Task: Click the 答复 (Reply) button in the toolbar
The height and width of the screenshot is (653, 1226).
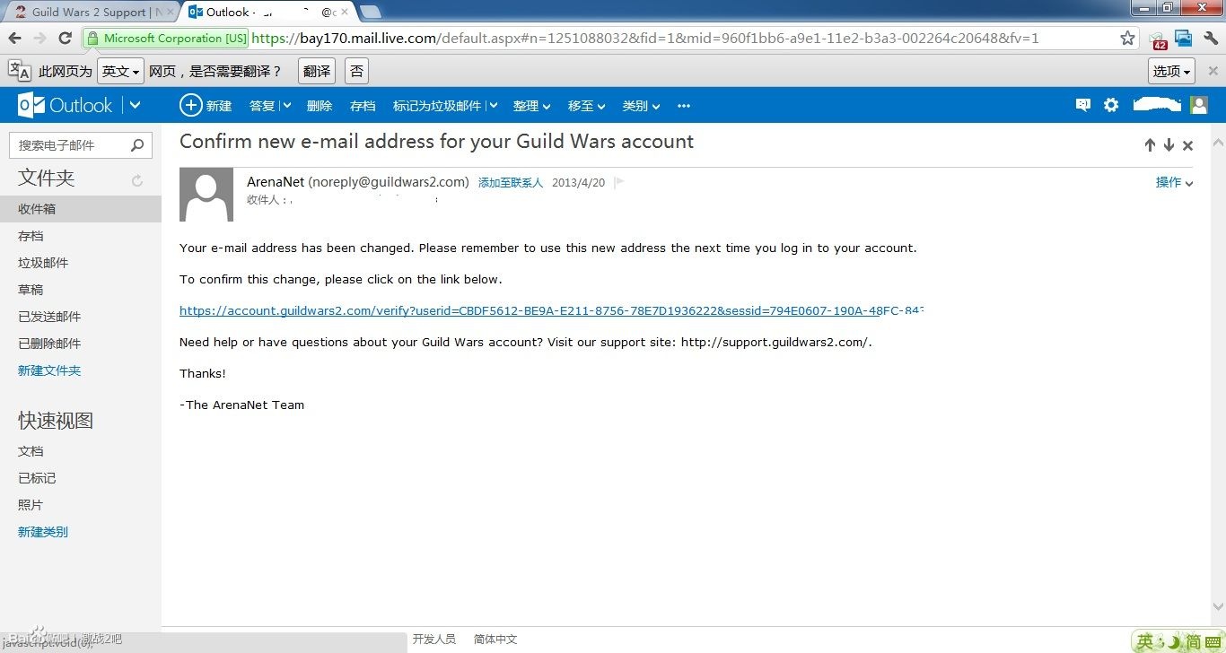Action: [262, 106]
